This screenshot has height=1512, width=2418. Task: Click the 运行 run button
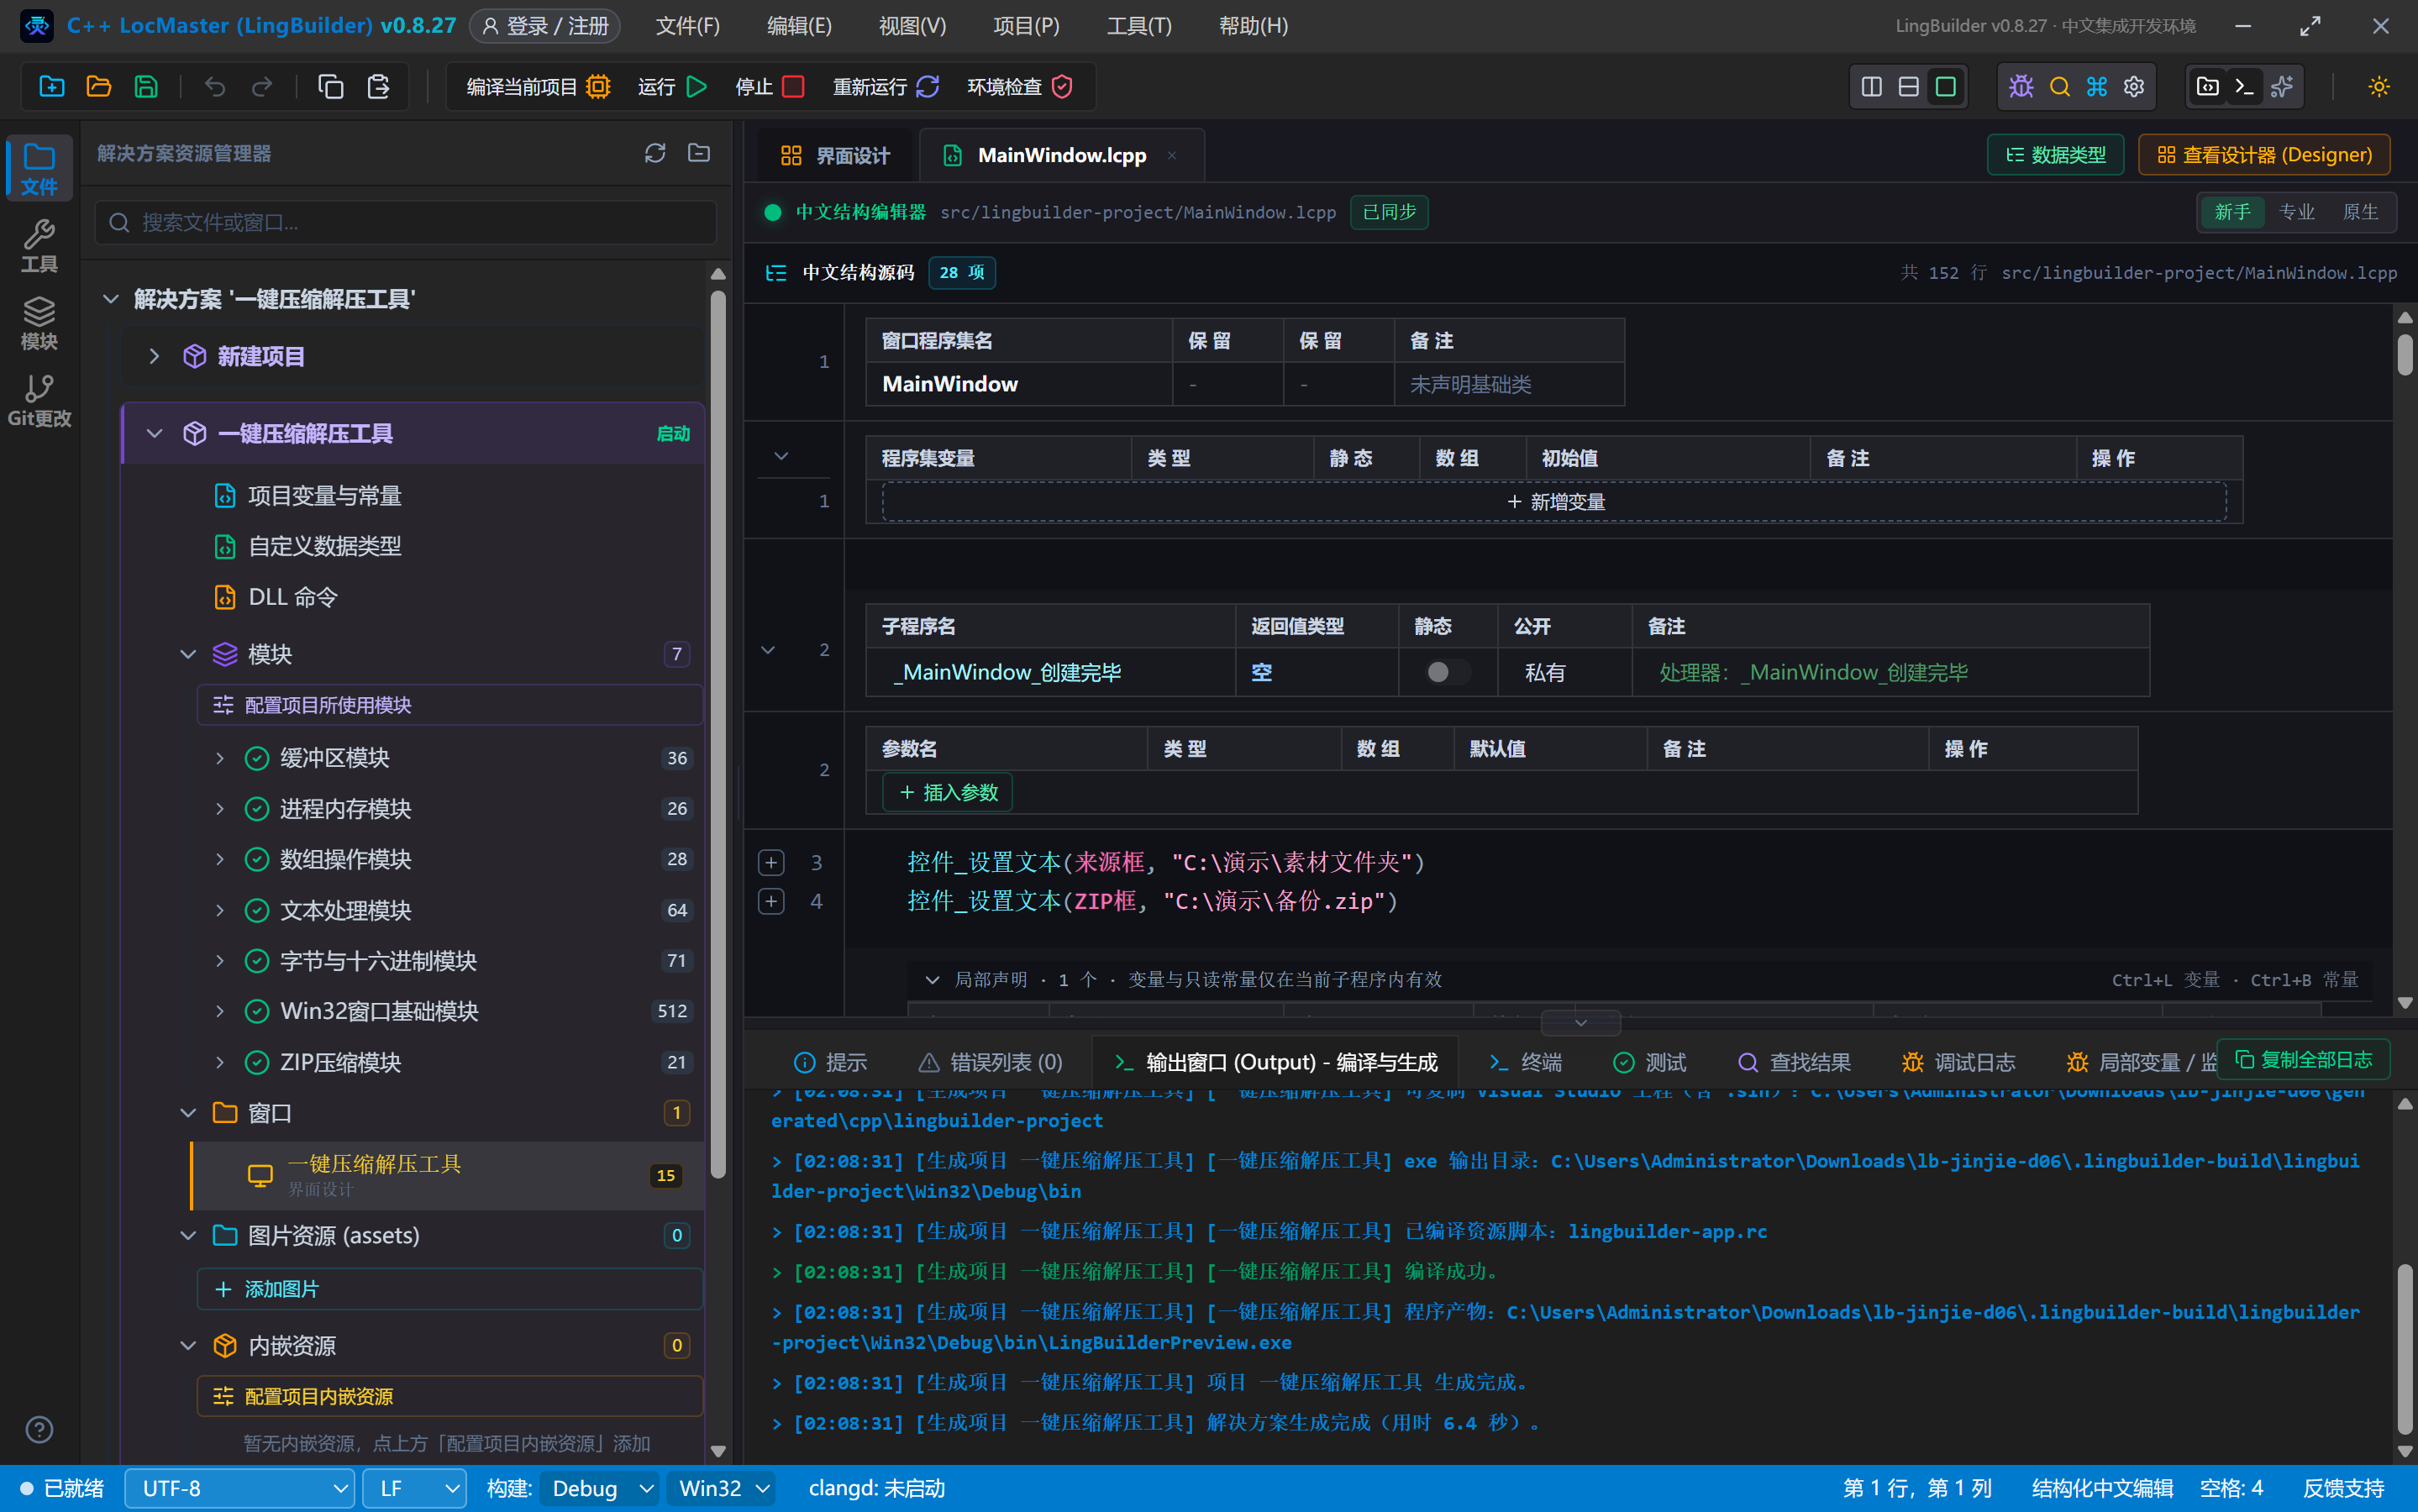point(672,87)
